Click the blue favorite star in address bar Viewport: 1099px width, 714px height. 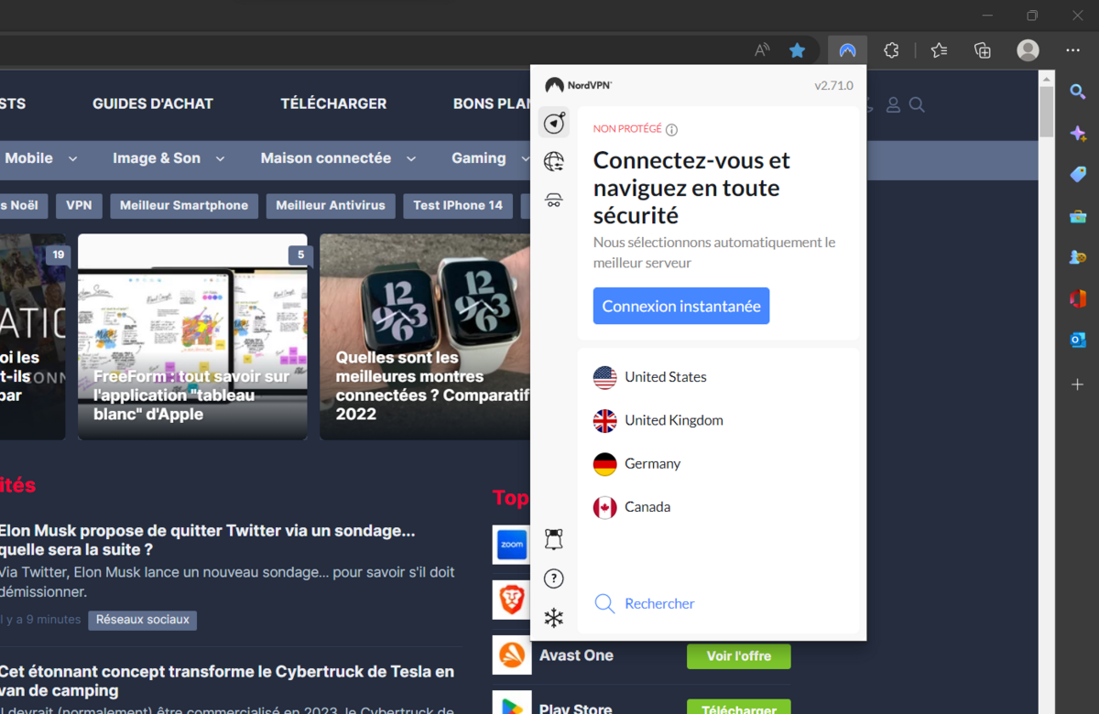click(798, 50)
